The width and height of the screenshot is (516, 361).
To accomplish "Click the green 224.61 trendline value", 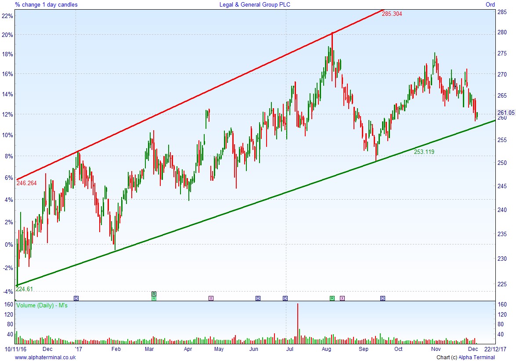I will point(24,289).
